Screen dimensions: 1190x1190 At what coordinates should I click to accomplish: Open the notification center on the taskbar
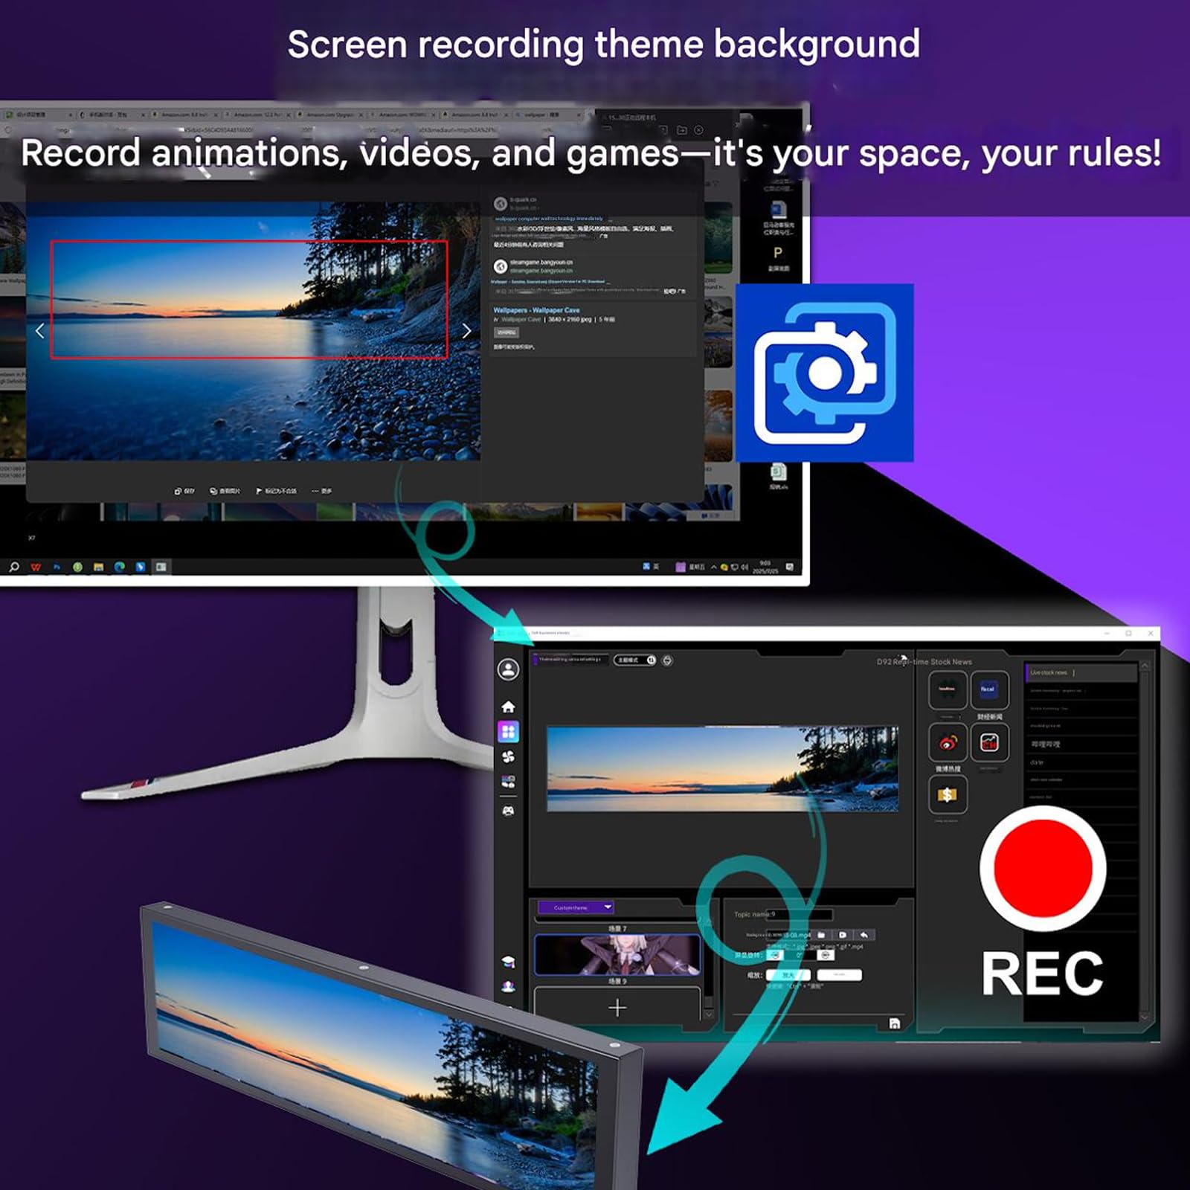point(790,567)
